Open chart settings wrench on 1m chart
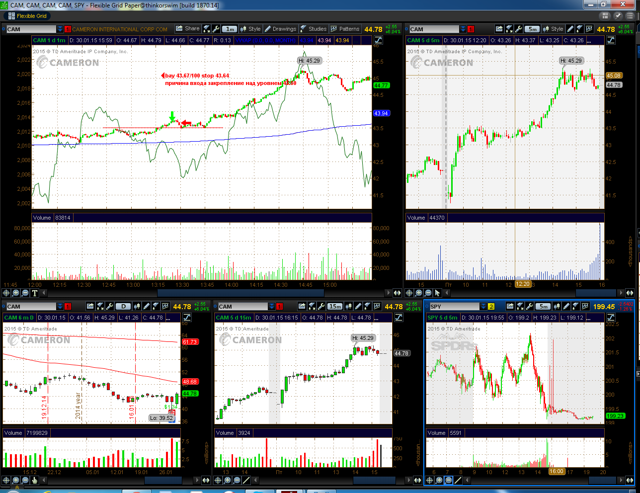 [x=216, y=29]
